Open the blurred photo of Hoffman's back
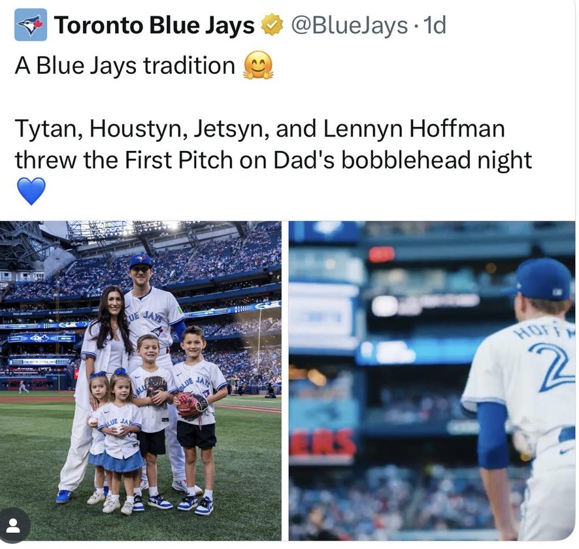 432,380
